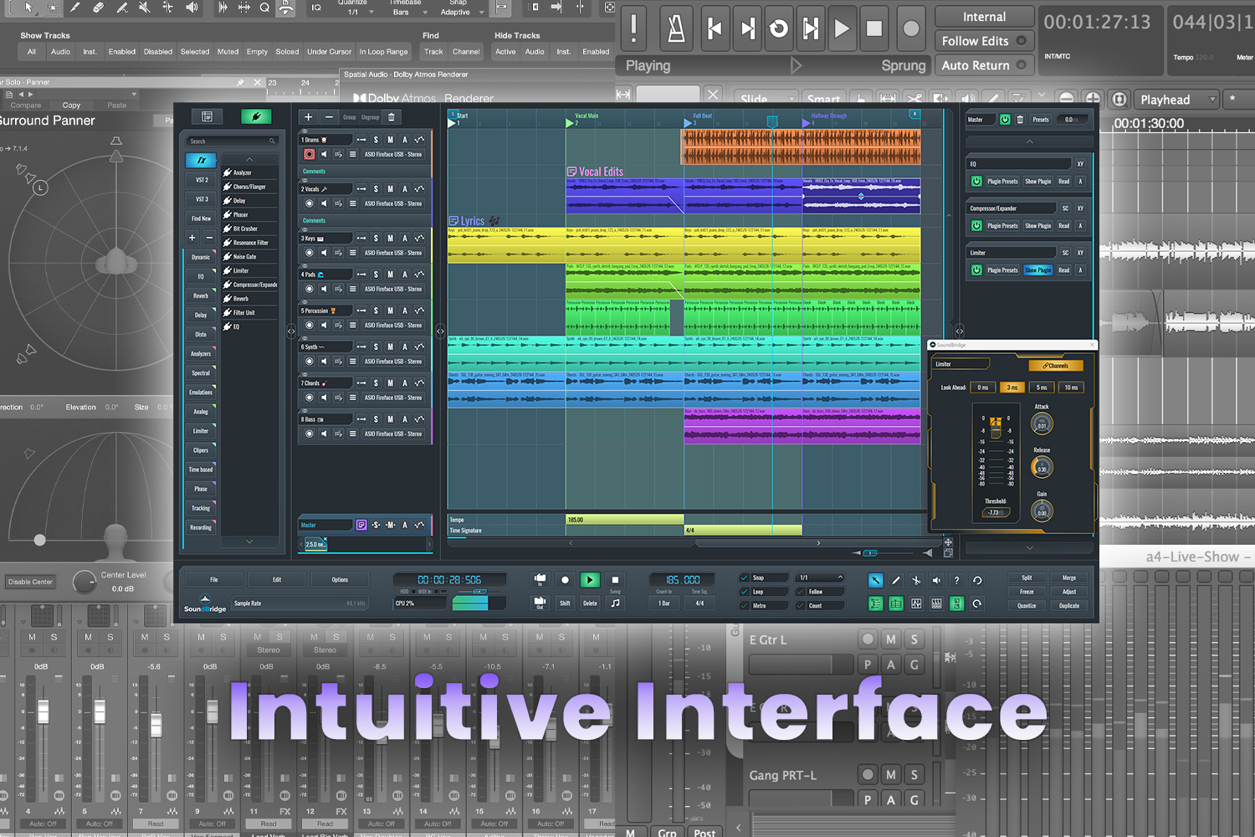The image size is (1255, 837).
Task: Click Show Plugin for Compressor/Expander
Action: coord(1037,226)
